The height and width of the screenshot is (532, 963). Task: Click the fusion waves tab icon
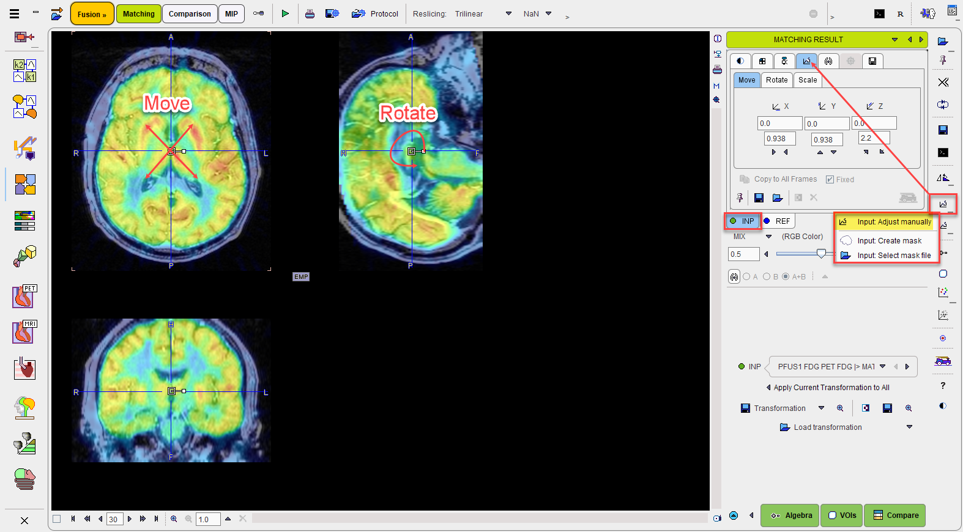828,61
